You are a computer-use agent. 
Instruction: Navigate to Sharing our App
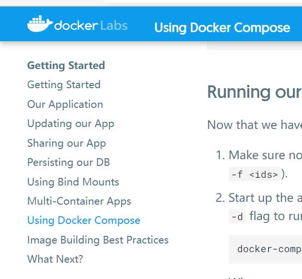click(66, 143)
